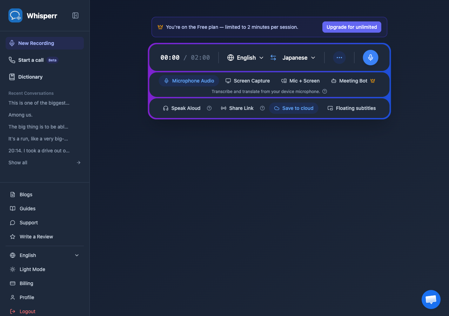Image resolution: width=449 pixels, height=316 pixels.
Task: Open the Blogs link
Action: tap(45, 195)
